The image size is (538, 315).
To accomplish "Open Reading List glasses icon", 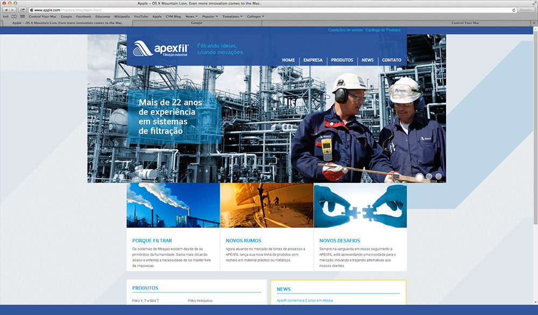I will (6, 17).
